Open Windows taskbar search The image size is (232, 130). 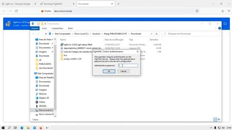tap(9, 128)
